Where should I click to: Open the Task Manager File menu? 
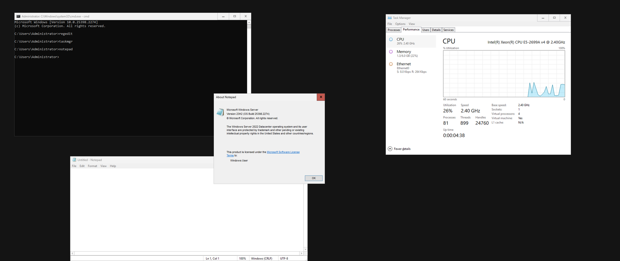click(390, 24)
